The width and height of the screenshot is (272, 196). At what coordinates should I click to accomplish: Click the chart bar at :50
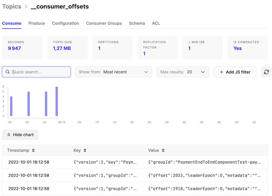pos(29,104)
